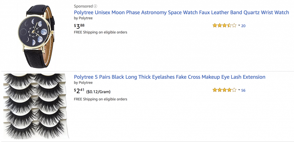Click the 4-star rating for the eyelashes
Screen dimensions: 294x142
pyautogui.click(x=224, y=90)
